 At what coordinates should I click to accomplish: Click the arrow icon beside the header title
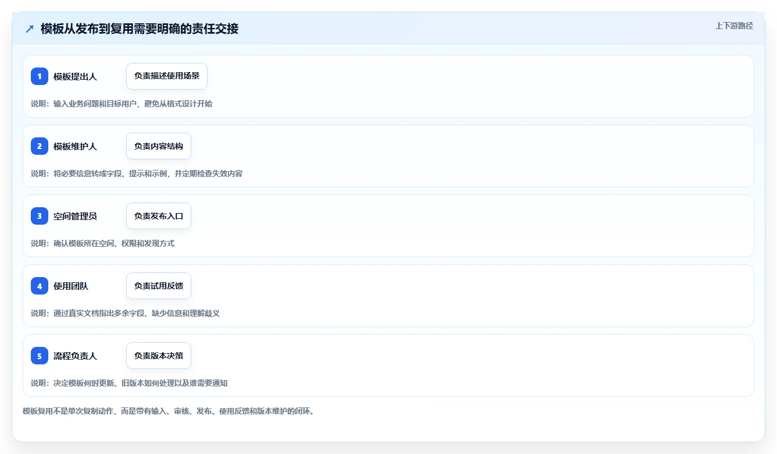tap(30, 29)
